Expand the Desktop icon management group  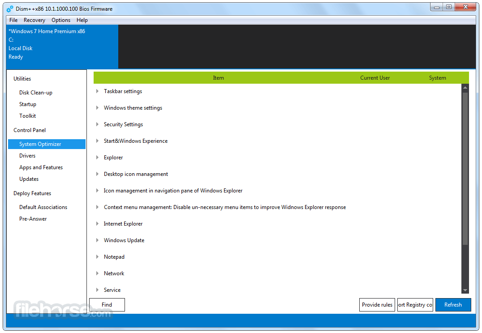[97, 174]
